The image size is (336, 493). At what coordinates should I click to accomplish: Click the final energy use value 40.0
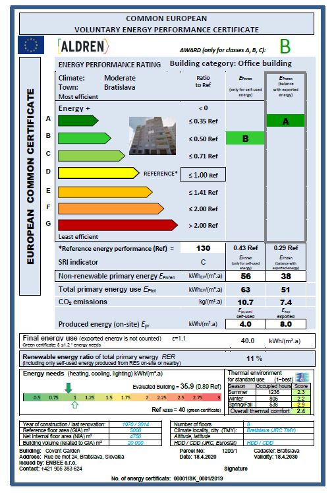pos(248,341)
